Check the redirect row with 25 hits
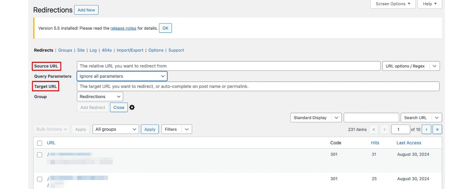473x189 pixels. coord(40,179)
